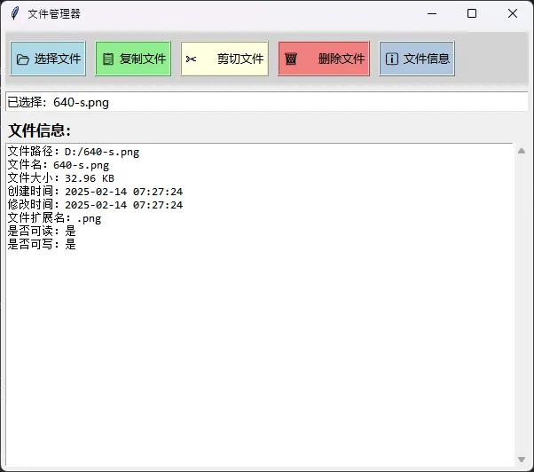Click the scrollbar up arrow

click(521, 150)
